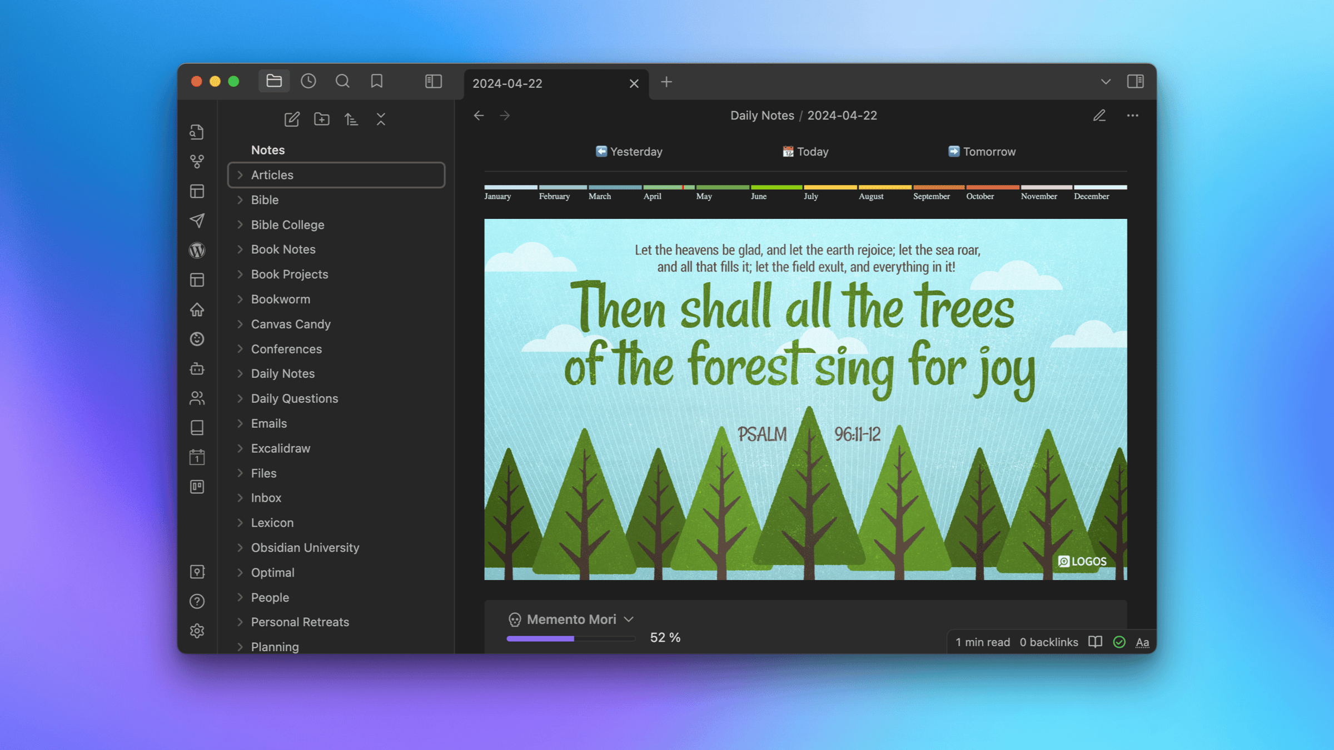Open the daily note calendar ribbon icon
This screenshot has height=750, width=1334.
pos(197,457)
